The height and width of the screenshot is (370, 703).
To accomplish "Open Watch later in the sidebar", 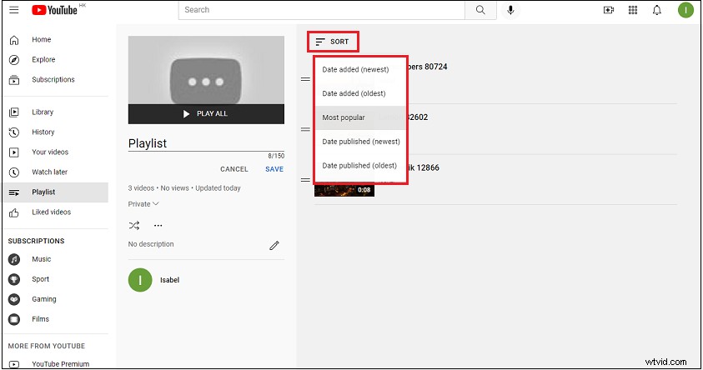I will tap(49, 172).
